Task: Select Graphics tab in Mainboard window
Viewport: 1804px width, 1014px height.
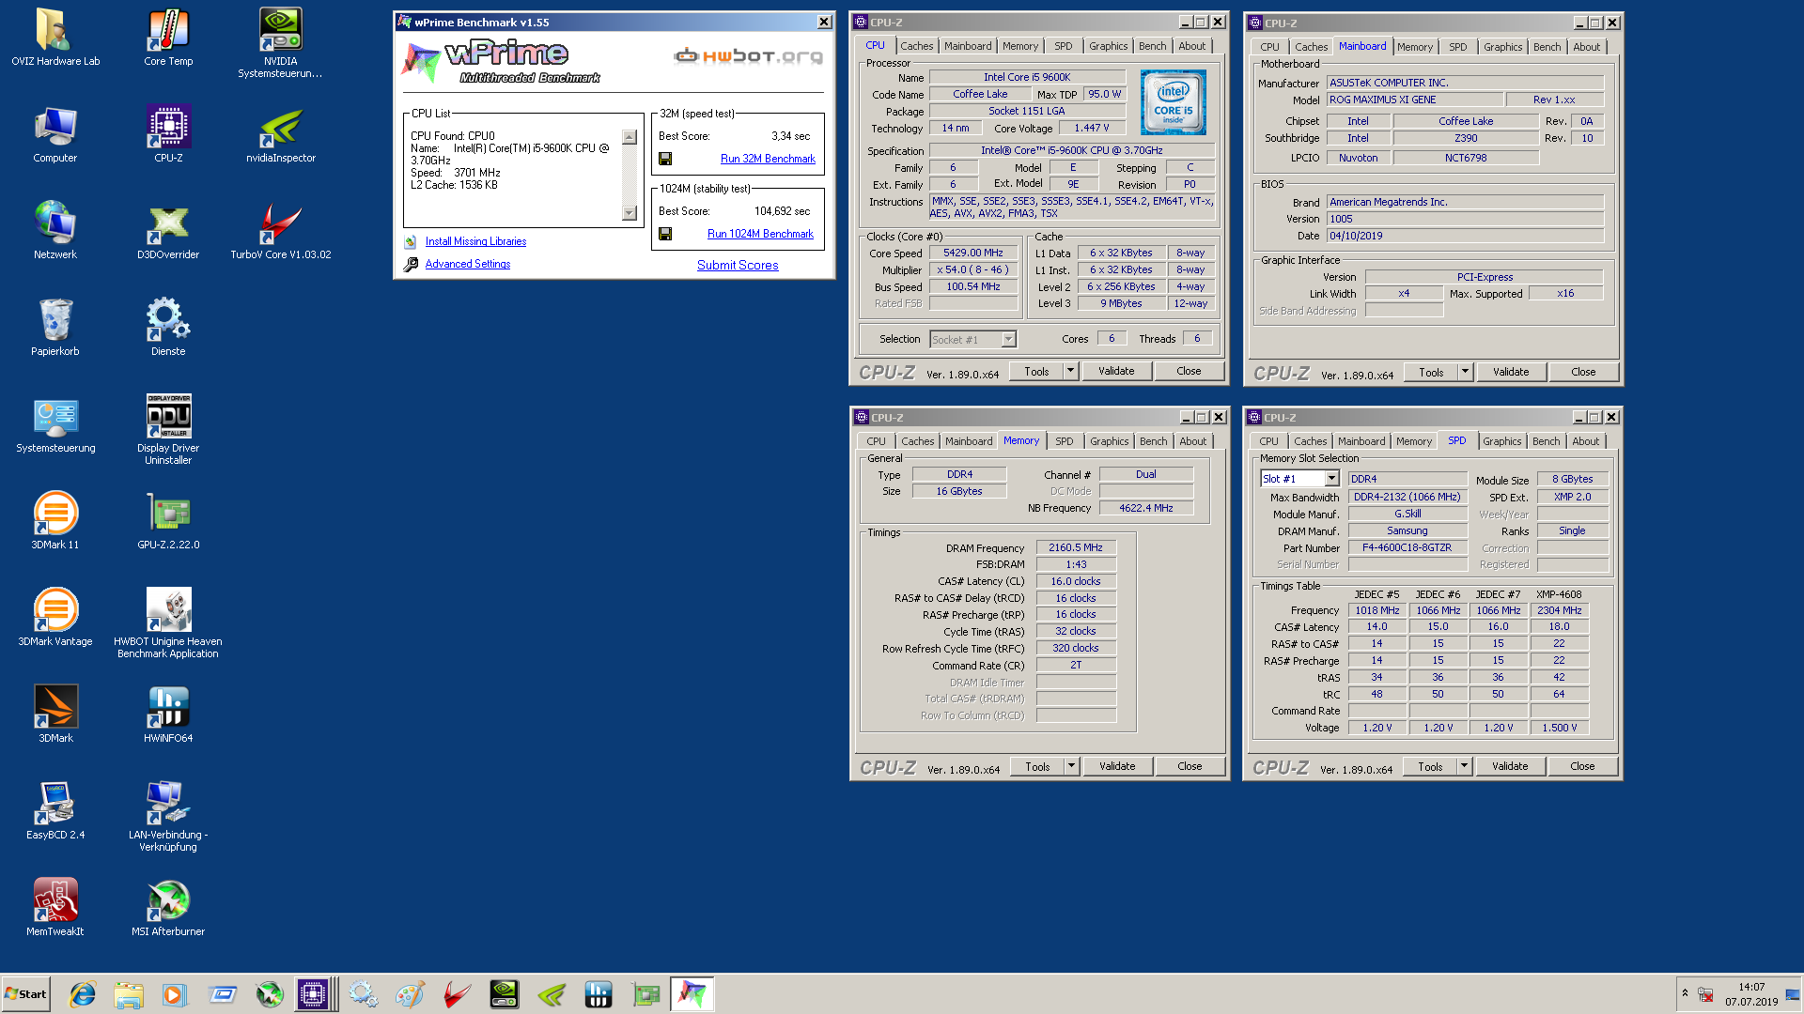Action: tap(1502, 47)
